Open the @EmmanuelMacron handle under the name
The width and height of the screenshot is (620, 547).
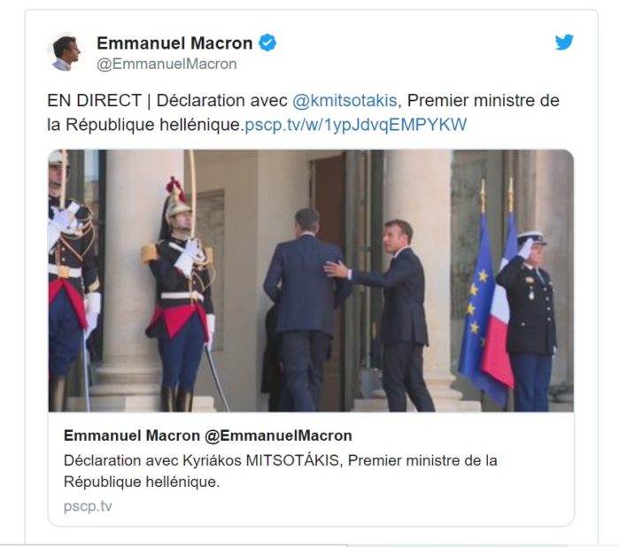pyautogui.click(x=167, y=64)
